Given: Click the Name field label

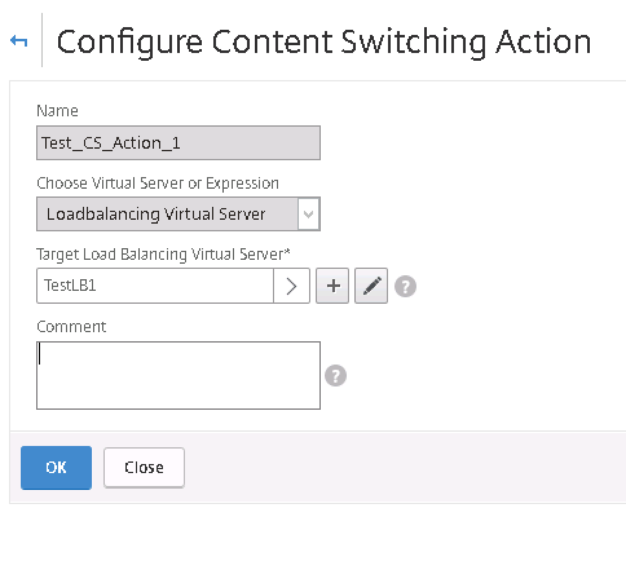Looking at the screenshot, I should (x=58, y=111).
